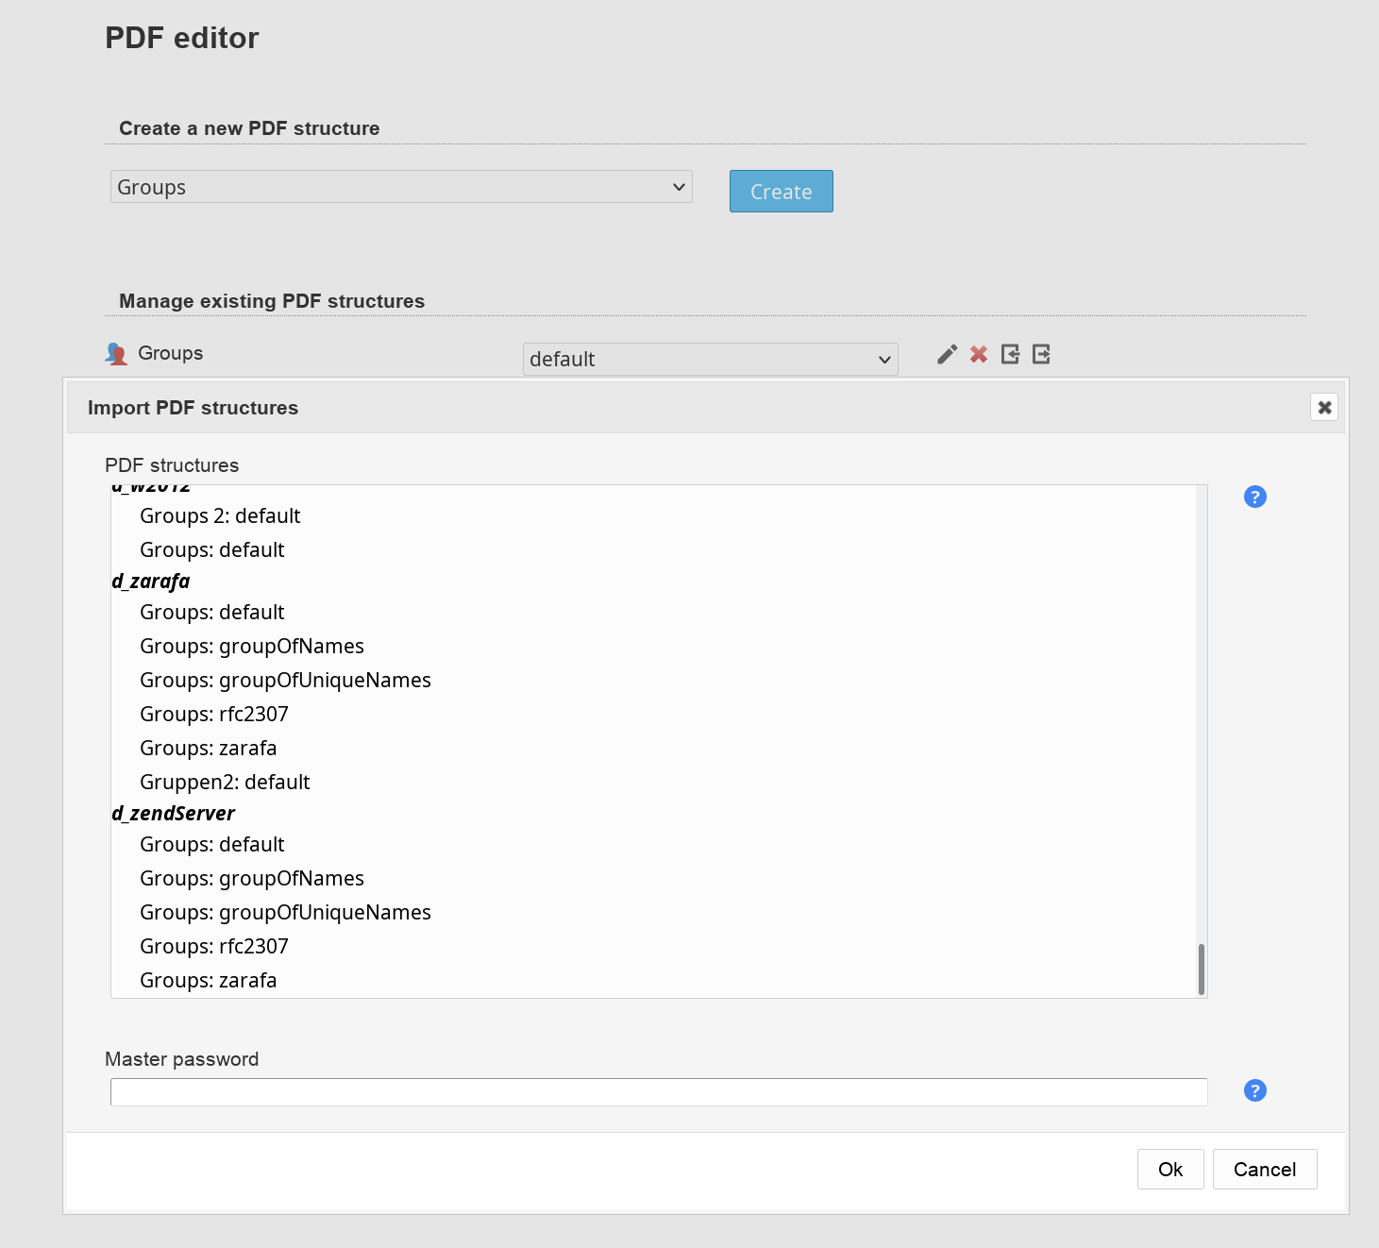This screenshot has height=1248, width=1379.
Task: Open help for the PDF structures list
Action: [1254, 497]
